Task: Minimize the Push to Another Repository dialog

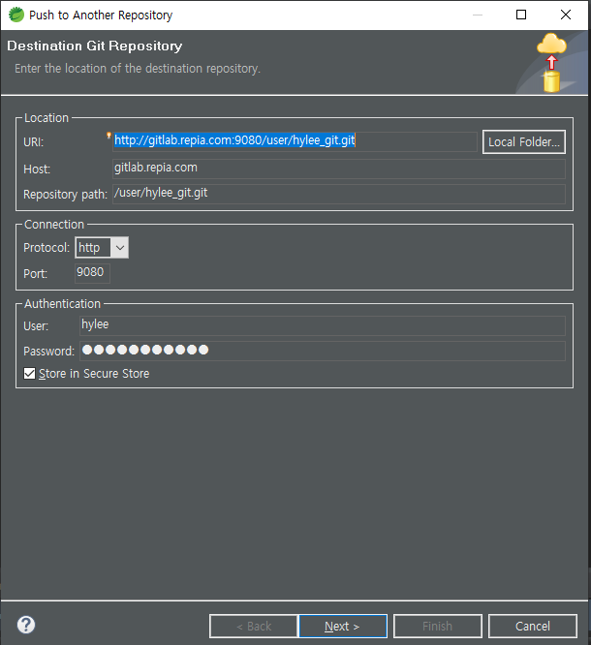Action: point(477,15)
